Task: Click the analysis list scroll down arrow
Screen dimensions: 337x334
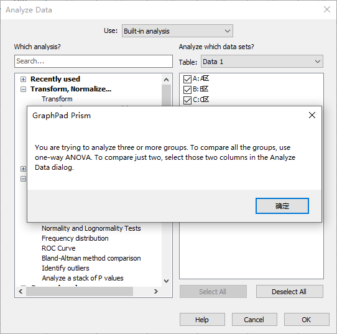Action: [x=166, y=281]
